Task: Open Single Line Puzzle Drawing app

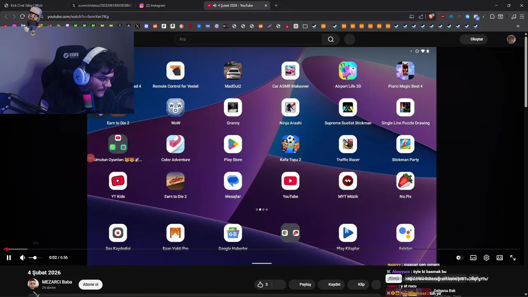Action: click(405, 108)
